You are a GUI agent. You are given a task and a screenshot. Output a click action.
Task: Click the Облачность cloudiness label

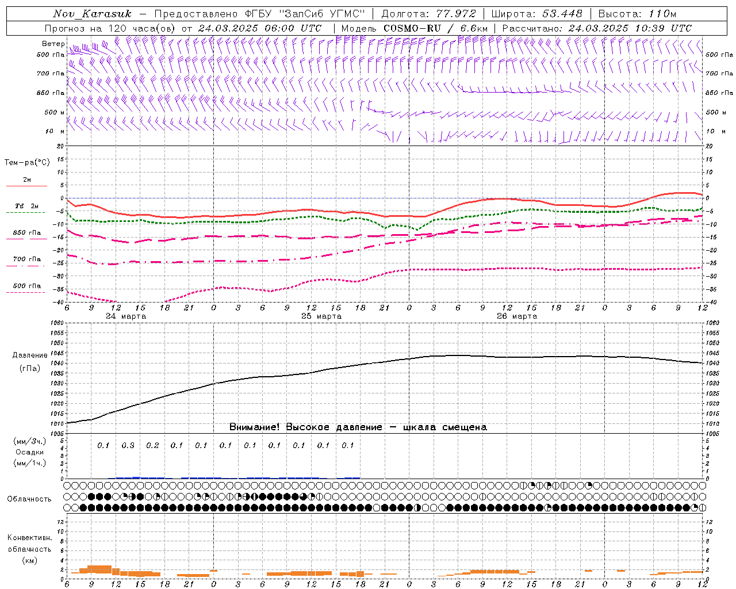point(29,499)
